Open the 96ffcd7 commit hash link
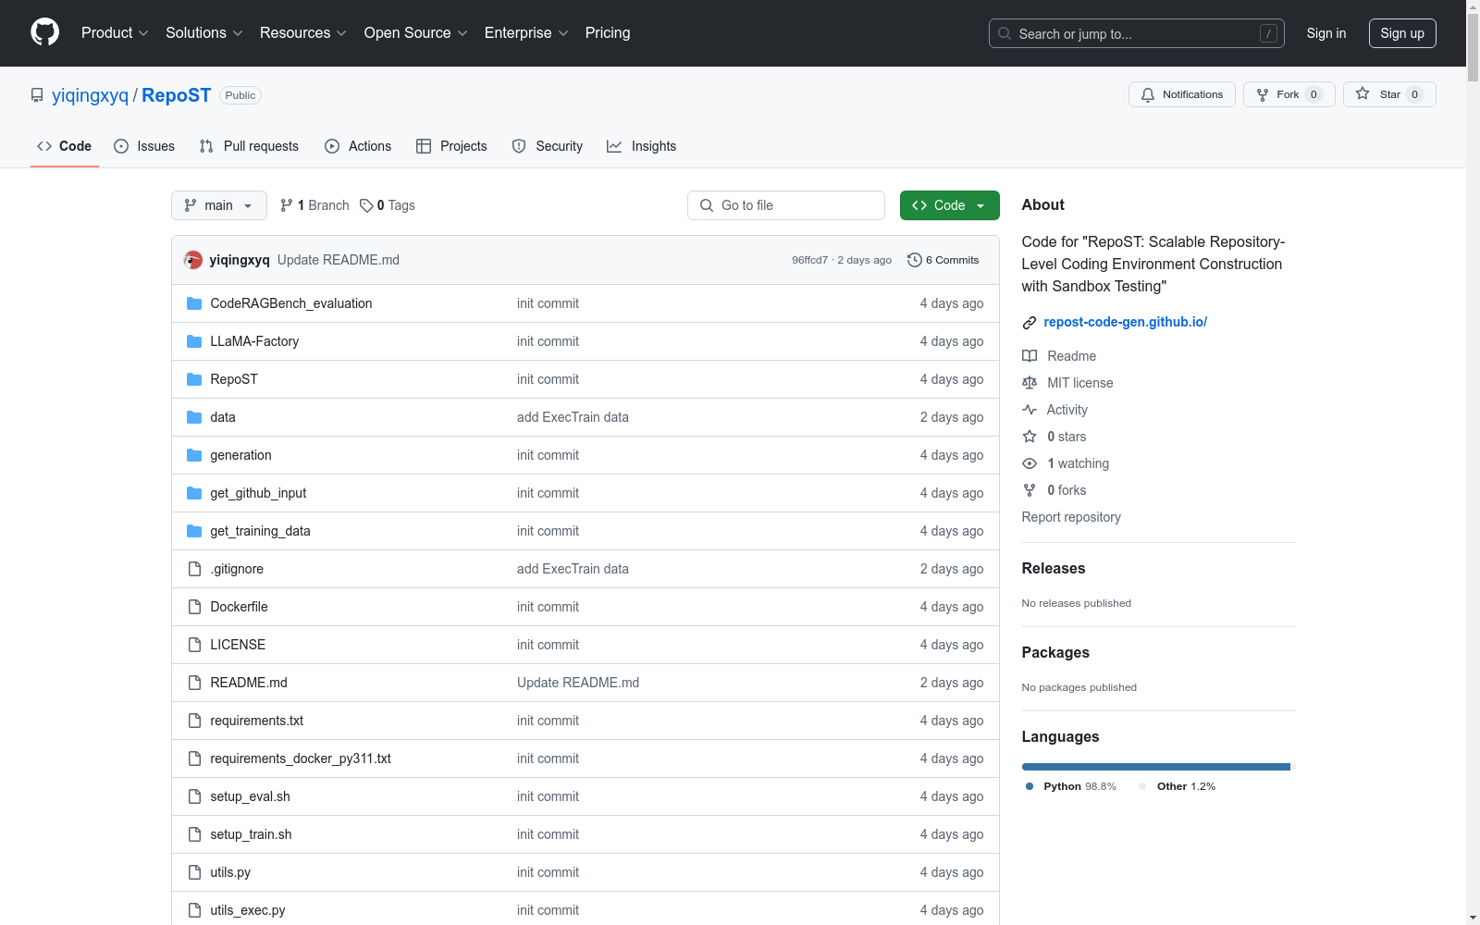Viewport: 1480px width, 925px height. 809,260
